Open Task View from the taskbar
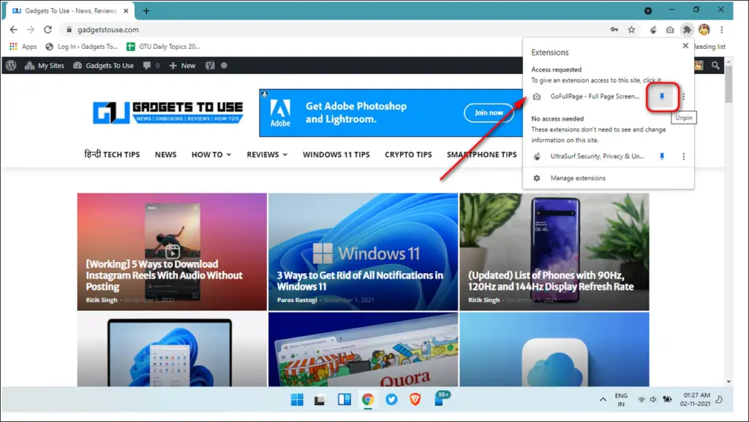This screenshot has width=749, height=422. click(320, 399)
